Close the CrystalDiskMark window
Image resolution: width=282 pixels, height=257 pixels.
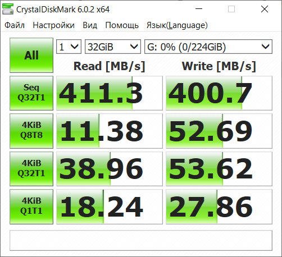[265, 9]
